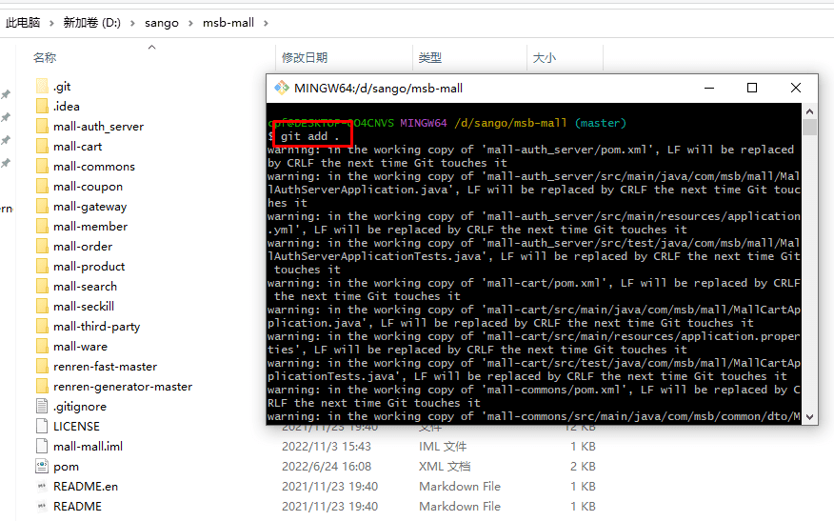Click the renren-generator-master folder name
Viewport: 834px width, 521px height.
coord(123,387)
